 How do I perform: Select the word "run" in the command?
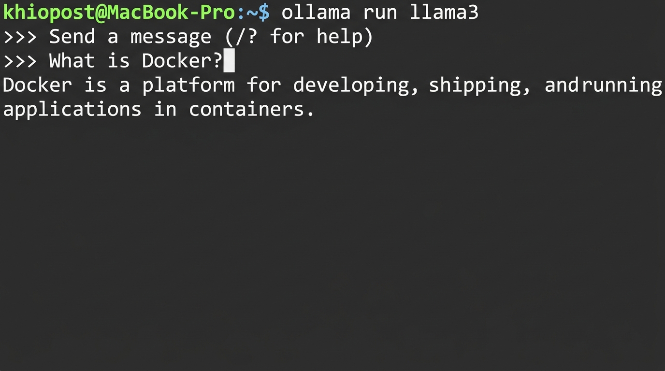(x=380, y=12)
